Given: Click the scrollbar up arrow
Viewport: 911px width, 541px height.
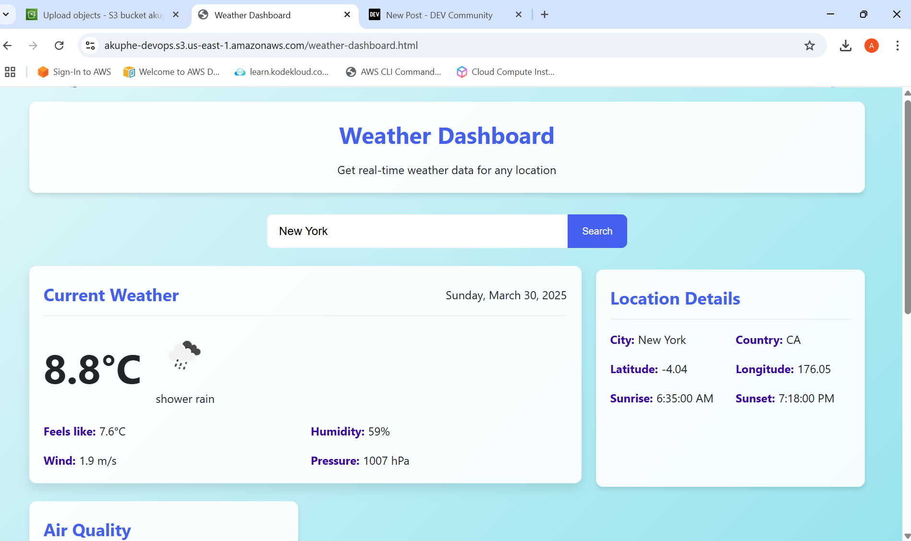Looking at the screenshot, I should point(907,93).
